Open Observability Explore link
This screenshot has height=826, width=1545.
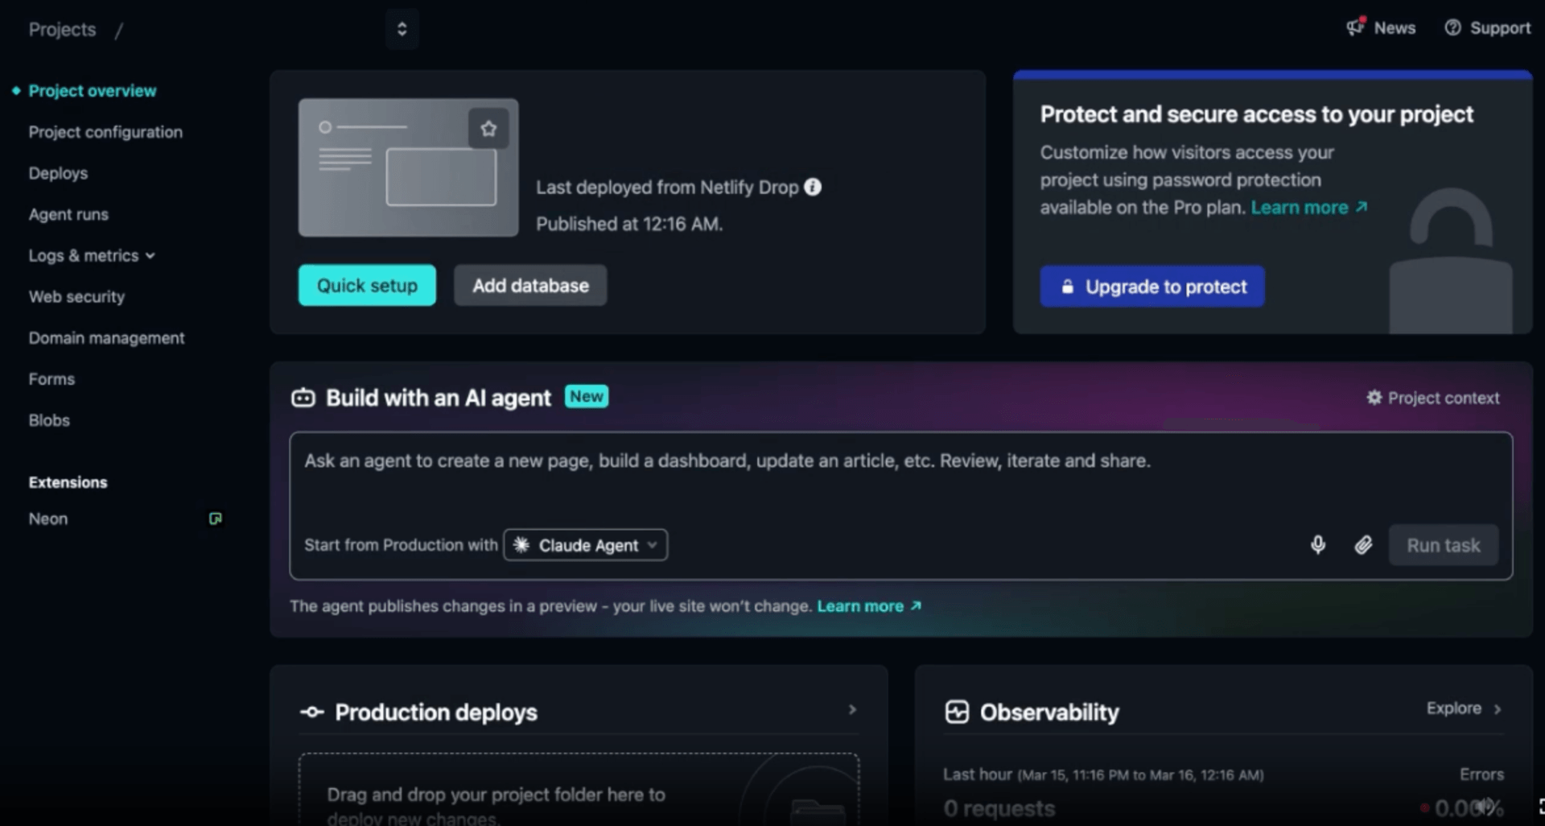pyautogui.click(x=1464, y=708)
